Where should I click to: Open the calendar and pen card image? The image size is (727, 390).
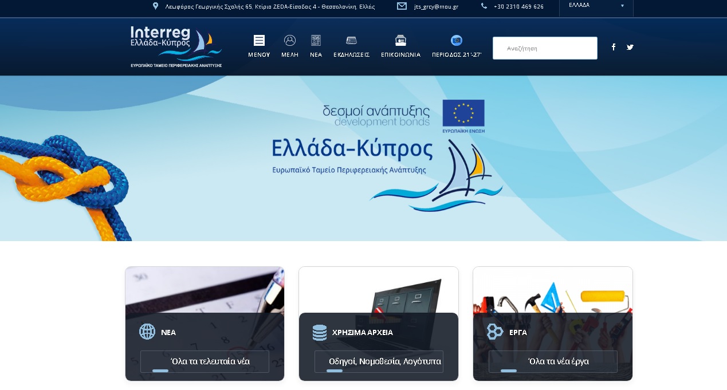pos(205,290)
